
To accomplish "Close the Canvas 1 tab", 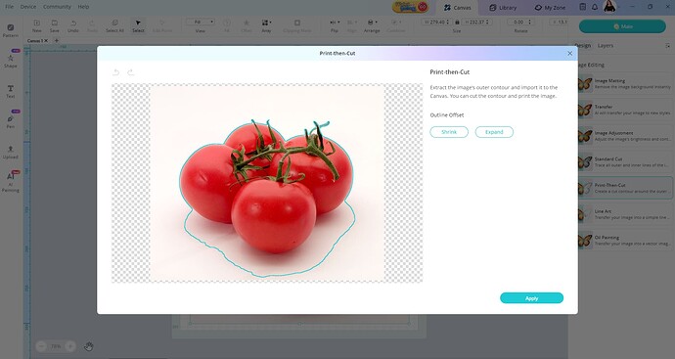I will click(46, 40).
